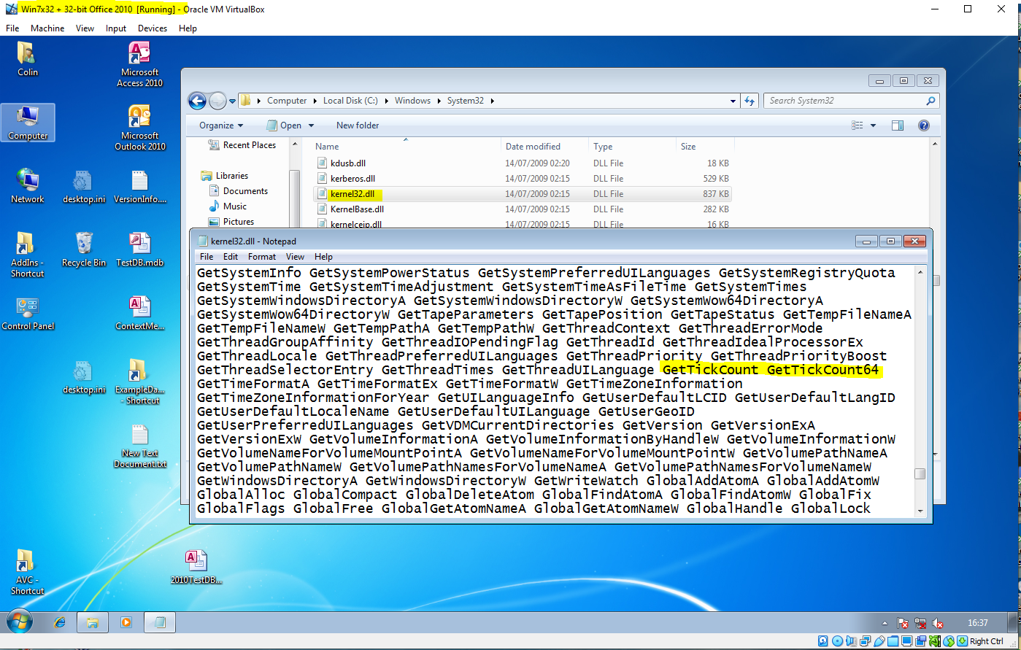Refresh the System32 folder view
The image size is (1021, 650).
tap(750, 101)
